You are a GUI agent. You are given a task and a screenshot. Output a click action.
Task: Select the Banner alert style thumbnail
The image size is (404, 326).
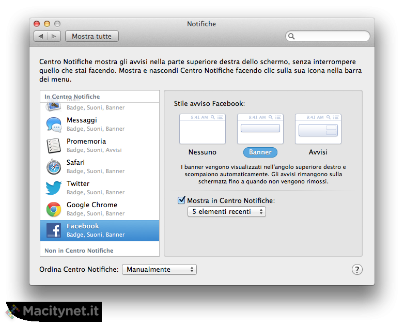pyautogui.click(x=260, y=129)
